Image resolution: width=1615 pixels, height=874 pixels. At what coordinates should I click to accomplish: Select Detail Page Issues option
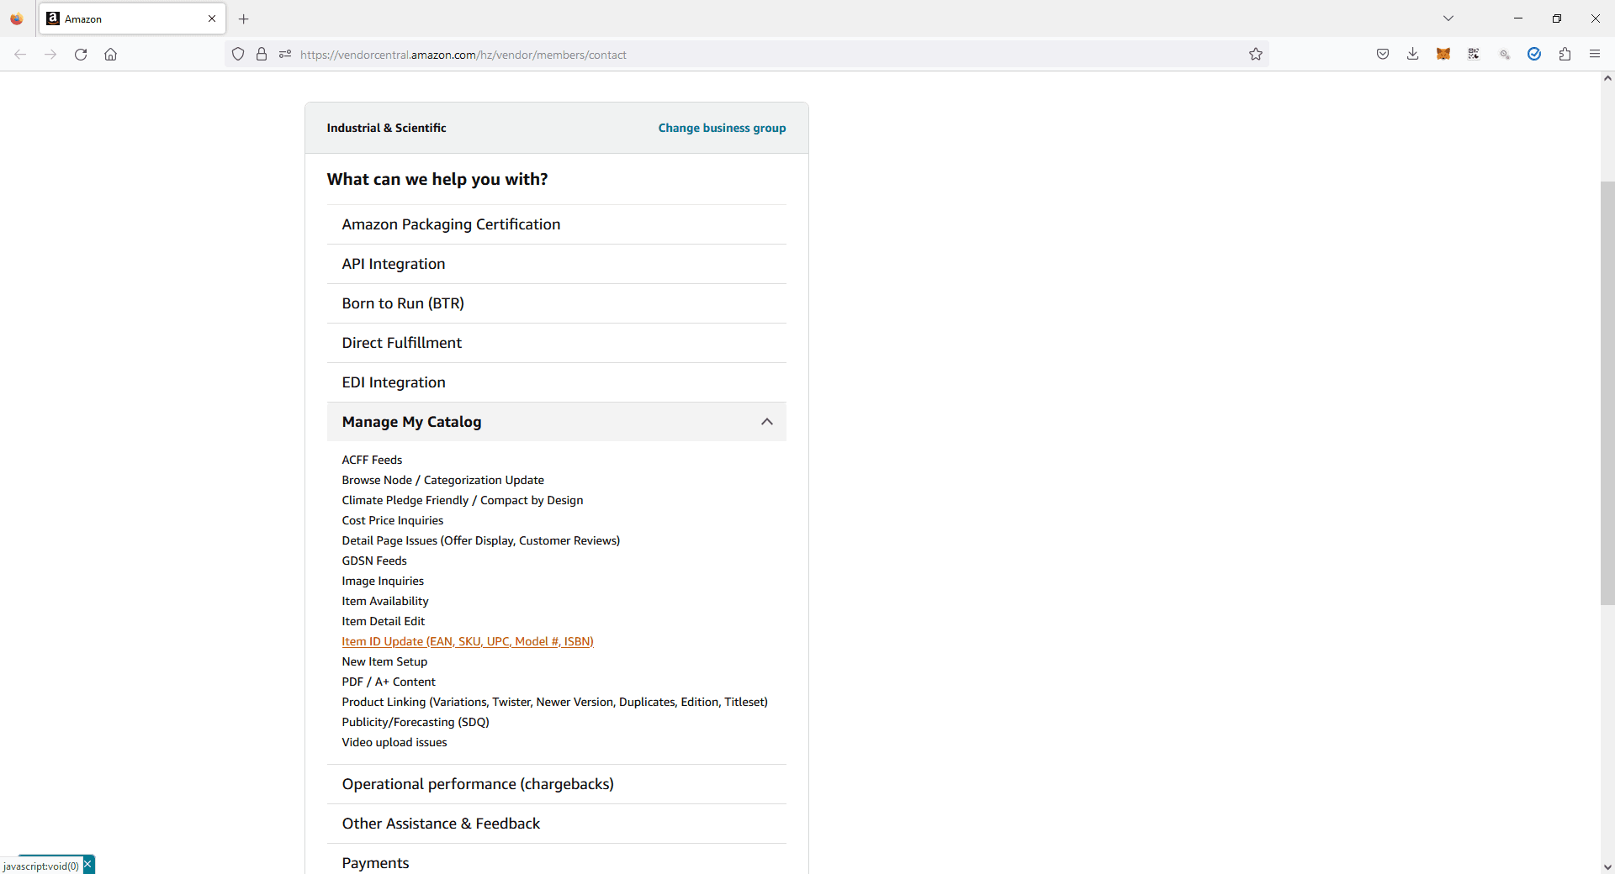[480, 540]
